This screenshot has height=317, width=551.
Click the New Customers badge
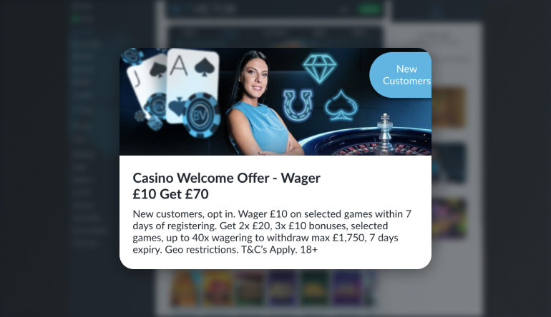click(401, 75)
